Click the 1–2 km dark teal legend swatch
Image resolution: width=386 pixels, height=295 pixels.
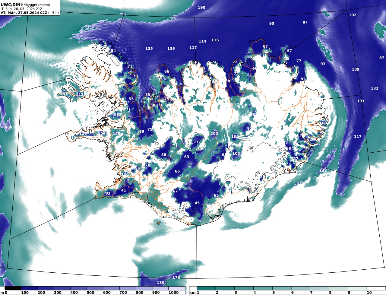click(x=206, y=288)
